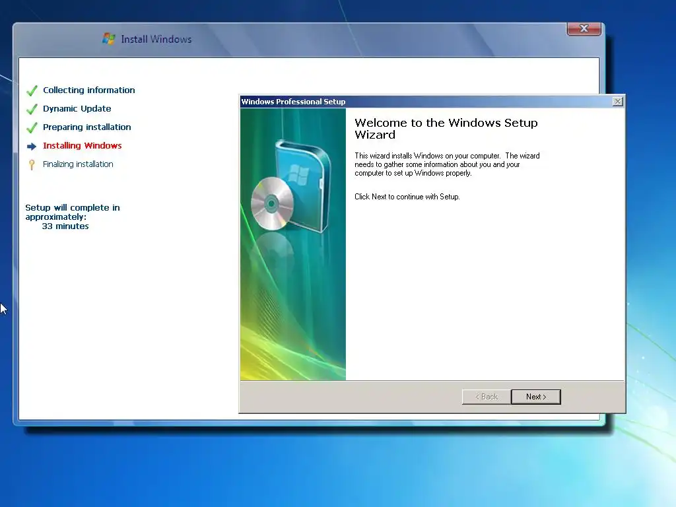Viewport: 676px width, 507px height.
Task: Click the Windows logo in Install Windows title
Action: pyautogui.click(x=109, y=39)
